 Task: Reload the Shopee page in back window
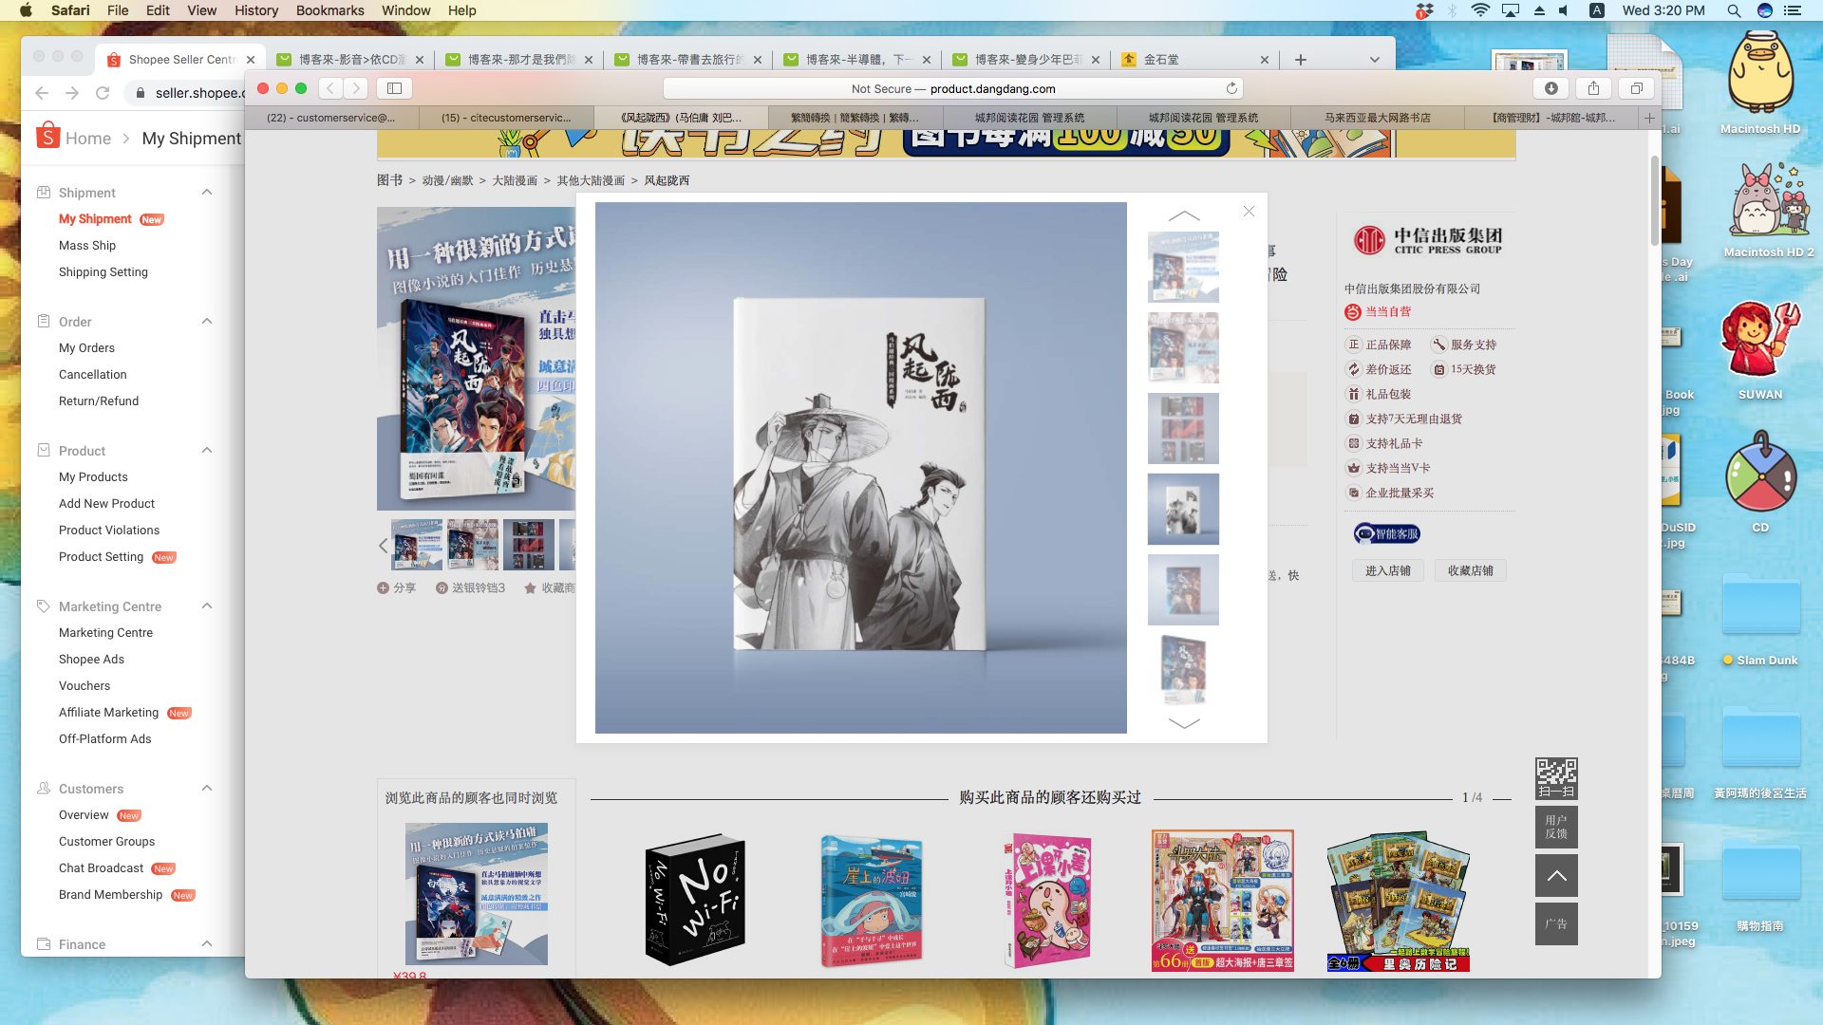click(103, 93)
